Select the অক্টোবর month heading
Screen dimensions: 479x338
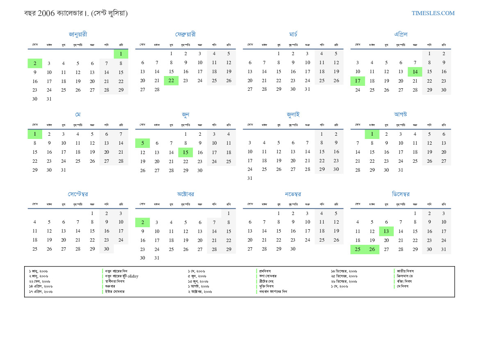[186, 194]
